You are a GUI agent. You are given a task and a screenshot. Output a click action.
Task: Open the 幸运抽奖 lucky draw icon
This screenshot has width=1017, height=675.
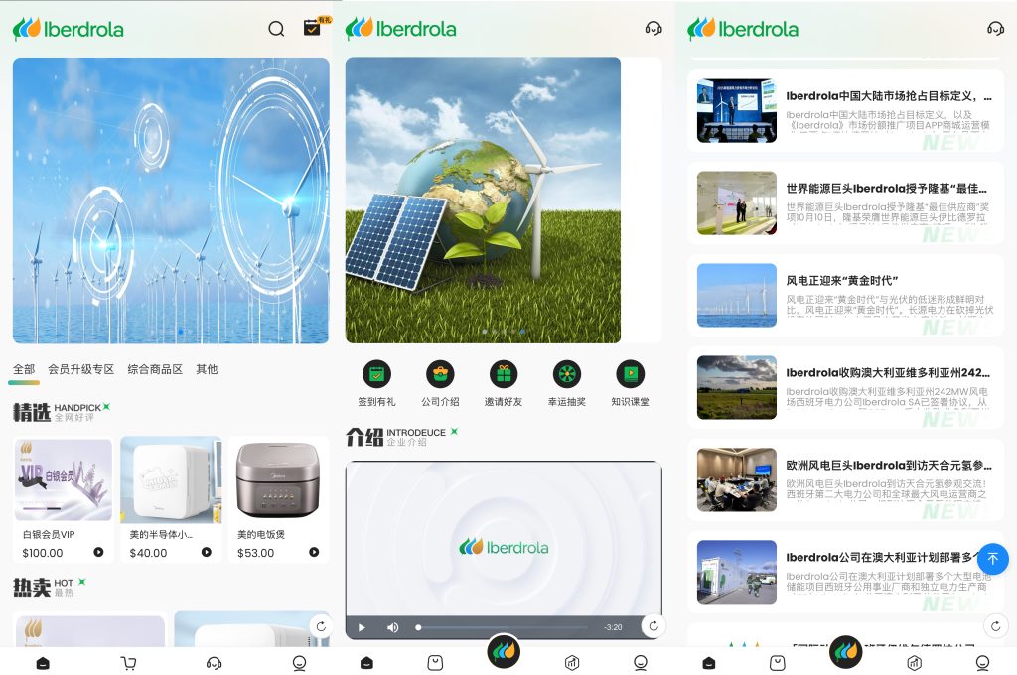pos(566,374)
